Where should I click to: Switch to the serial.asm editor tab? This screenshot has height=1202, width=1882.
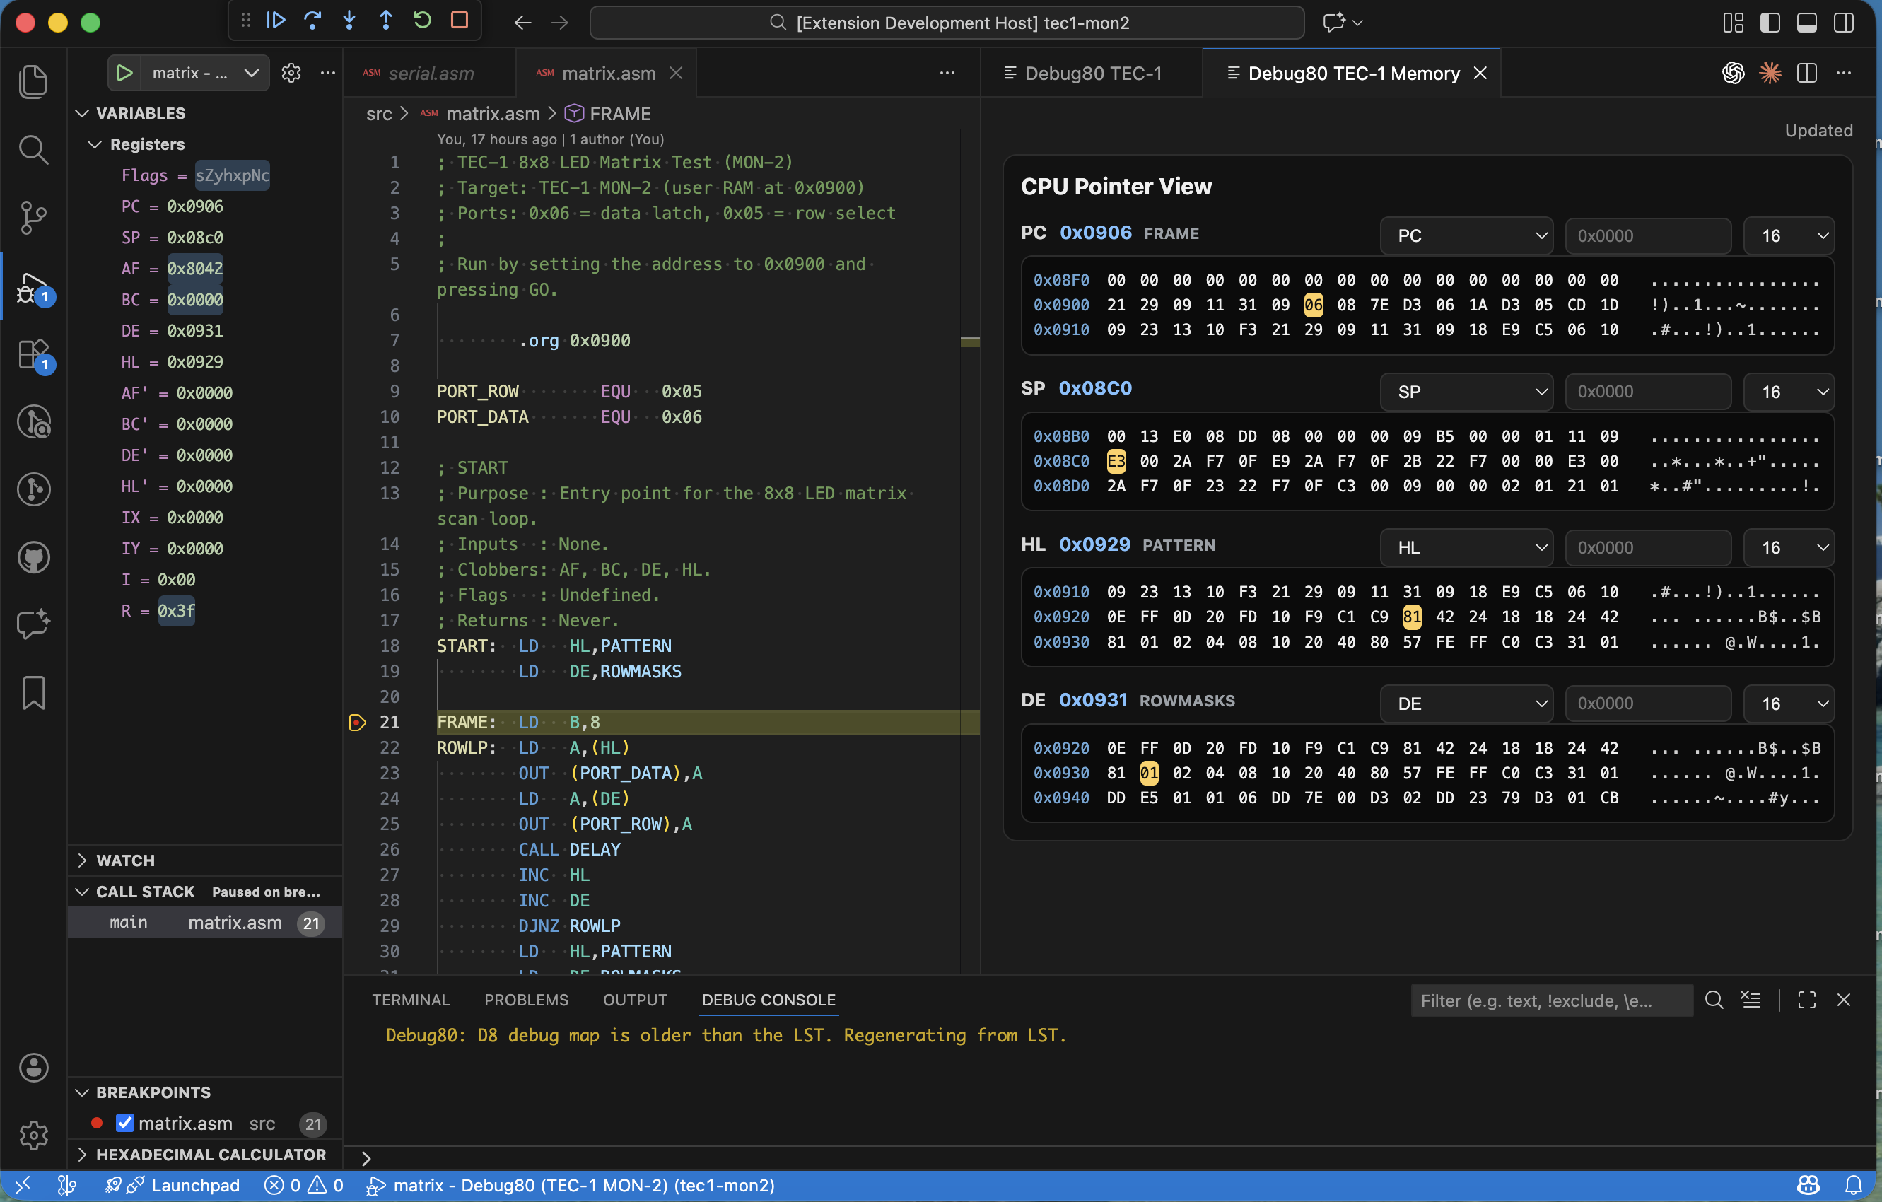[x=431, y=74]
